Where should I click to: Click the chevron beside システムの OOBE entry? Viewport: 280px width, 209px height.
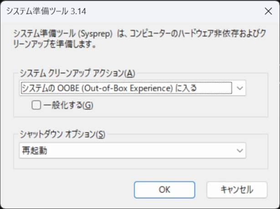click(239, 88)
